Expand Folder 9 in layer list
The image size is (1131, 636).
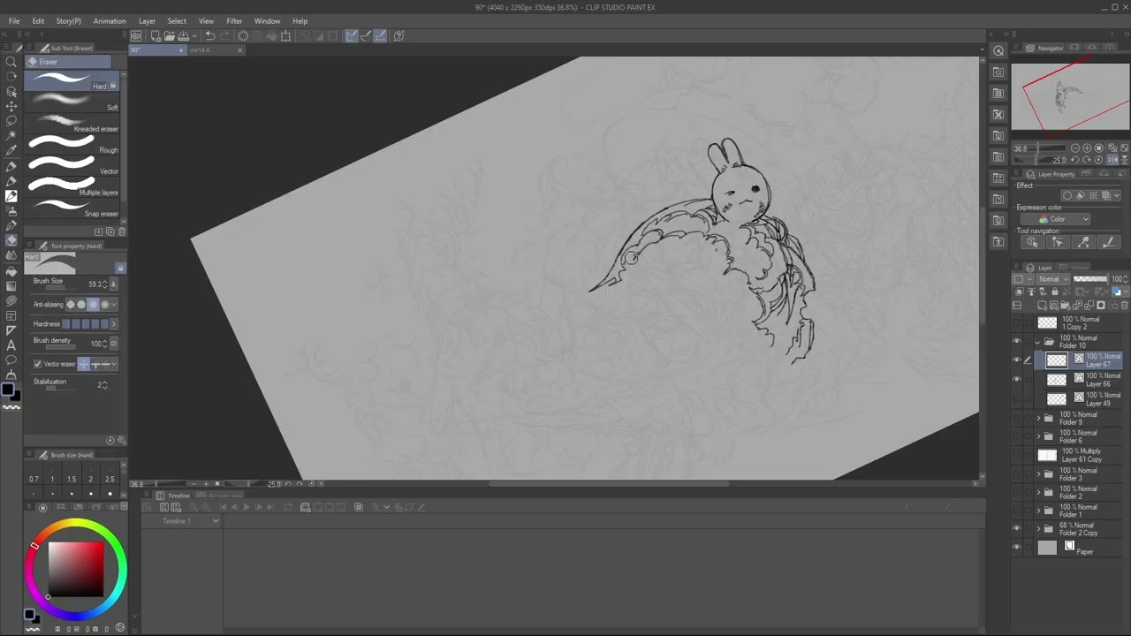pyautogui.click(x=1038, y=418)
